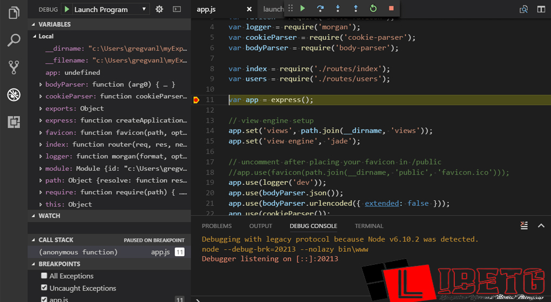Open the search-in-file editor action icon
551x302 pixels.
pyautogui.click(x=523, y=9)
